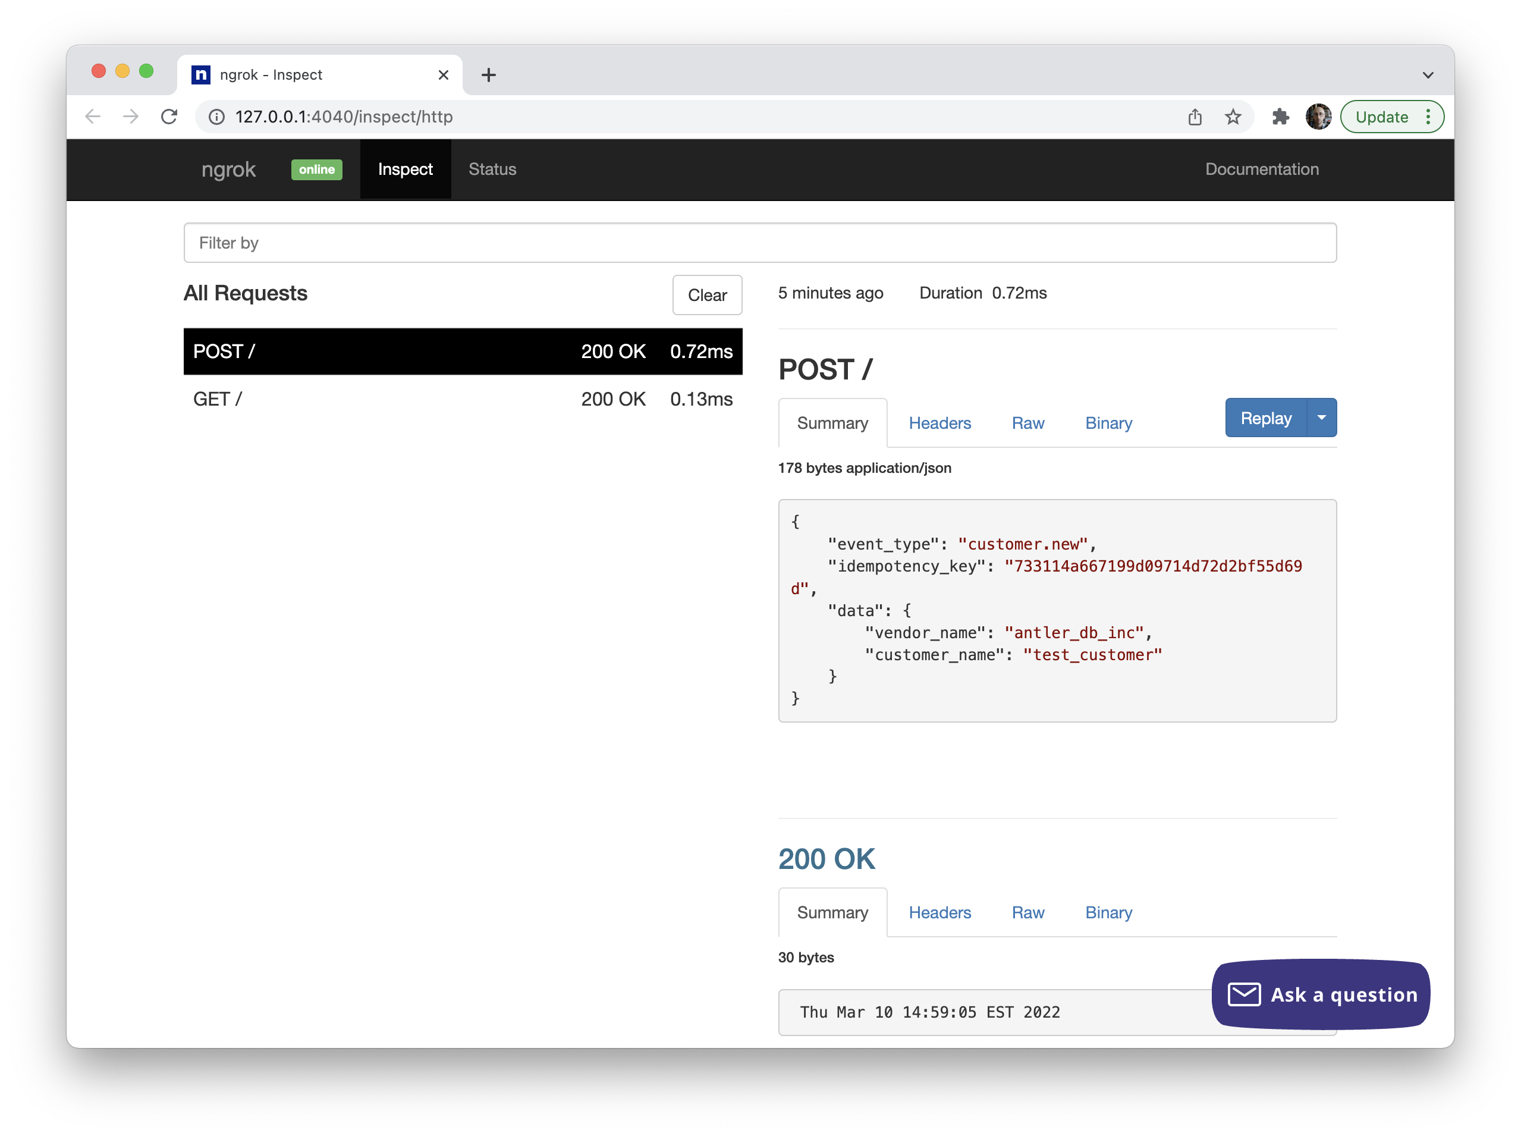Screen dimensions: 1521x1136
Task: Select the GET / request row
Action: (463, 400)
